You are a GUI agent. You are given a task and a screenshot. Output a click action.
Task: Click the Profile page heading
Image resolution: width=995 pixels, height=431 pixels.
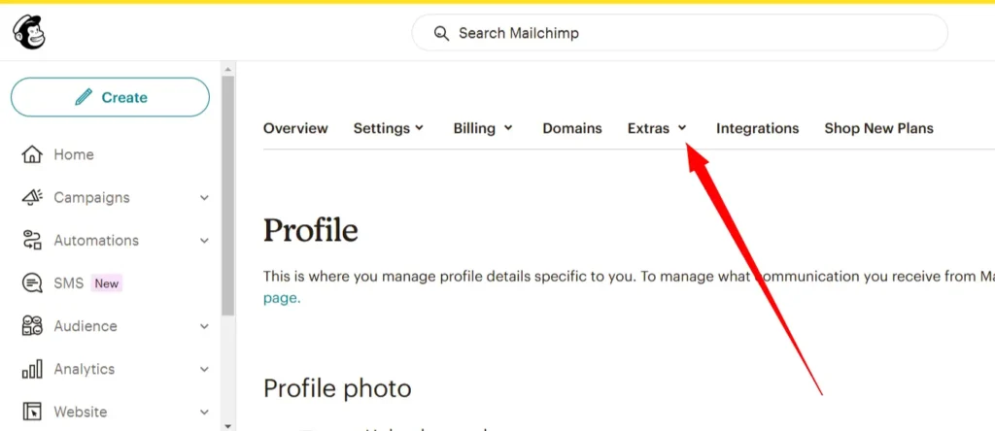click(310, 231)
